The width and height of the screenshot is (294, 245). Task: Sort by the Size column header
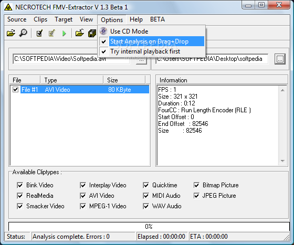(x=124, y=80)
